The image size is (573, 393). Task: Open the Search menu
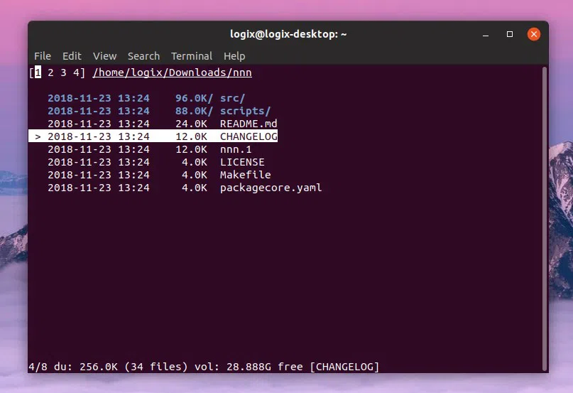point(143,56)
